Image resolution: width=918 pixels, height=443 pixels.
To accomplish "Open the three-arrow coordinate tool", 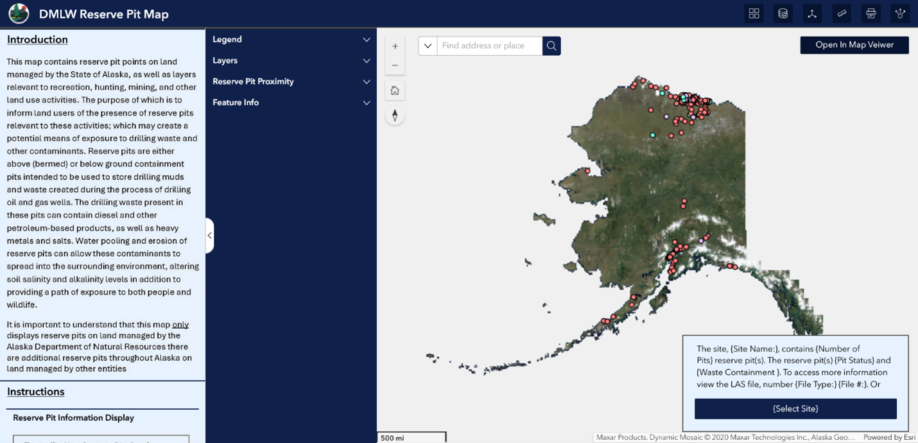I will 812,13.
